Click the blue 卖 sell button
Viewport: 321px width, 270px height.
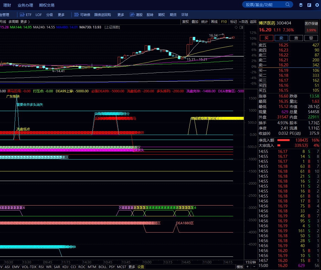click(281, 38)
